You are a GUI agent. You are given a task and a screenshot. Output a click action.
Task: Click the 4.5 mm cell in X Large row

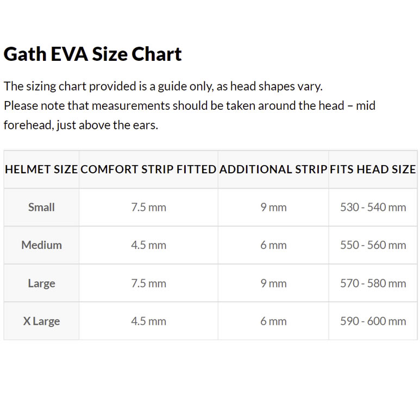(148, 321)
